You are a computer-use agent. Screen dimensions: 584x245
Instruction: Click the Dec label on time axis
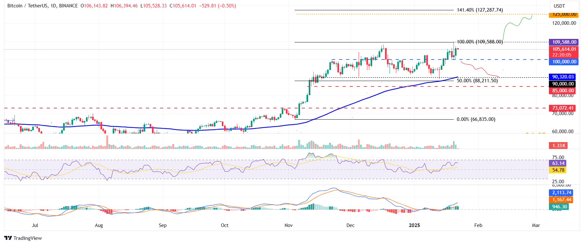tap(350, 225)
